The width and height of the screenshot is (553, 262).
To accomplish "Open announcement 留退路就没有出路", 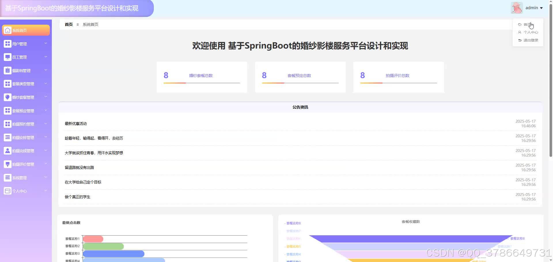I will click(79, 167).
